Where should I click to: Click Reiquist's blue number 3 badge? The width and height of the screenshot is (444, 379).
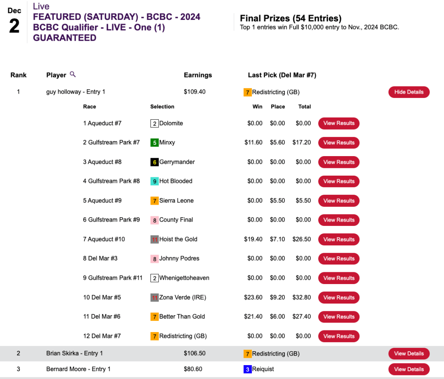coord(248,369)
